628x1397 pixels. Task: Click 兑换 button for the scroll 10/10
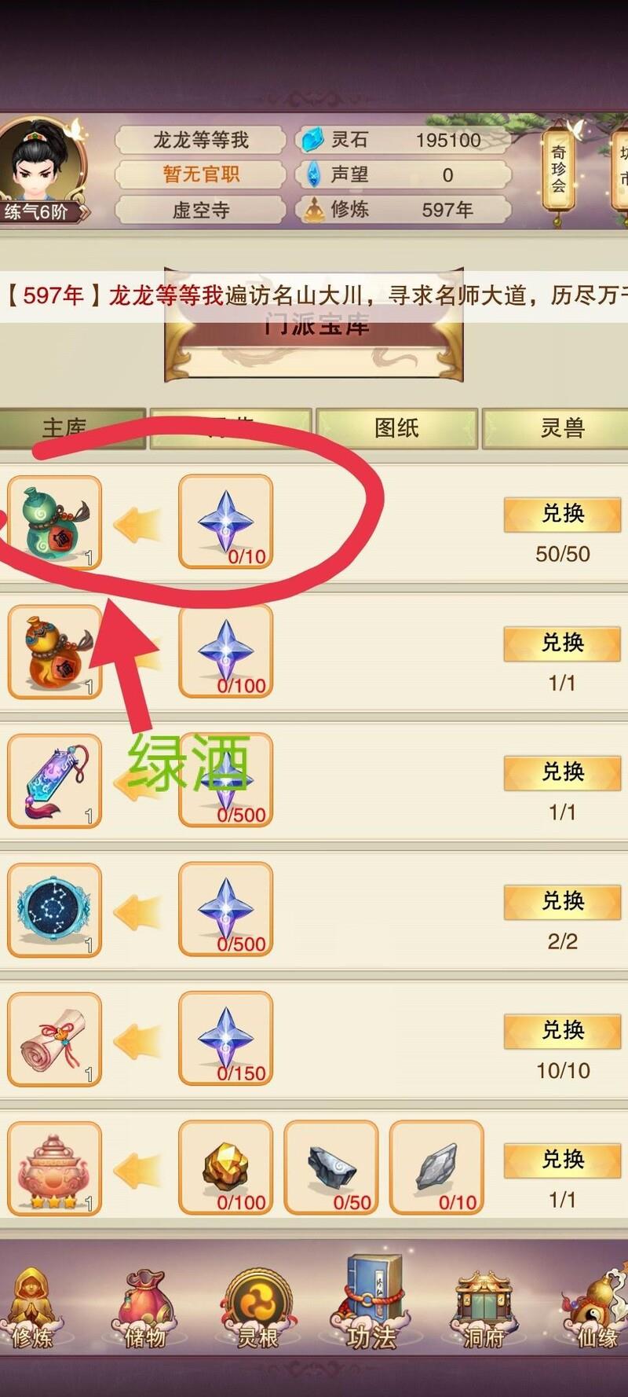[x=562, y=1031]
